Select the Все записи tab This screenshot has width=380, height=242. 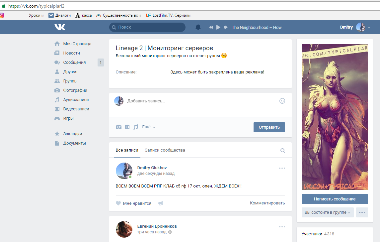(127, 150)
